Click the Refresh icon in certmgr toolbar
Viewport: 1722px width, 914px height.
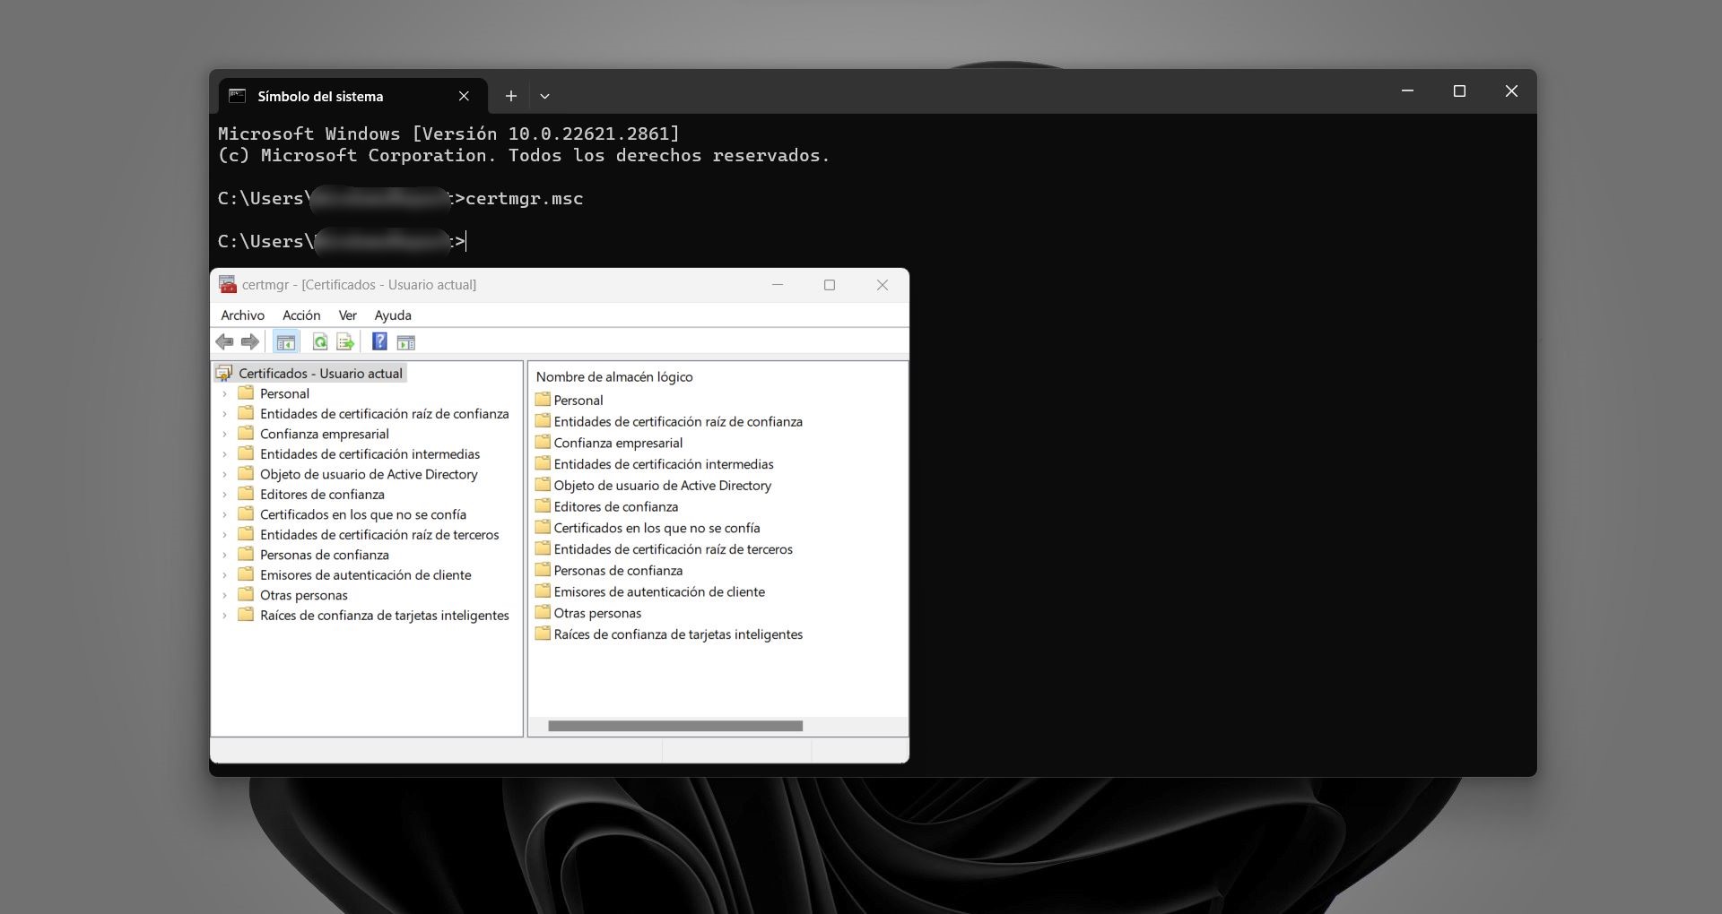pos(320,341)
